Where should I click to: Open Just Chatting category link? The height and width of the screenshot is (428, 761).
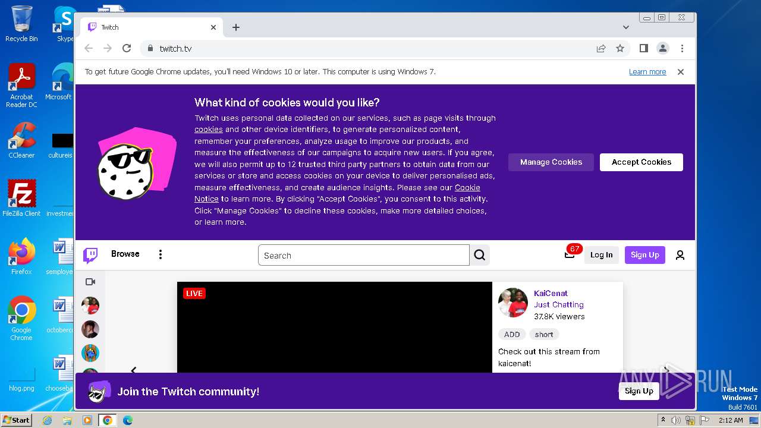click(559, 304)
